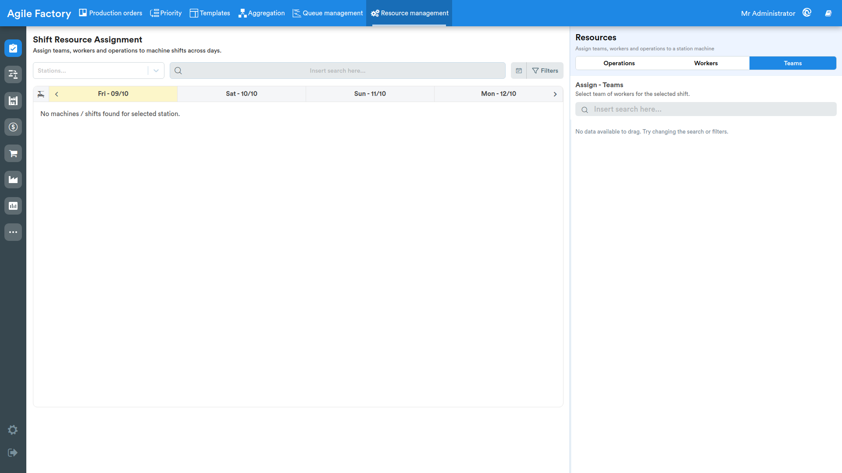Open the factory building sidebar icon
Image resolution: width=842 pixels, height=473 pixels.
[13, 101]
